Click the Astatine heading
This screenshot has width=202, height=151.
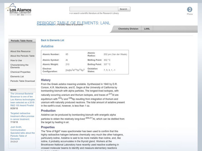click(x=47, y=46)
